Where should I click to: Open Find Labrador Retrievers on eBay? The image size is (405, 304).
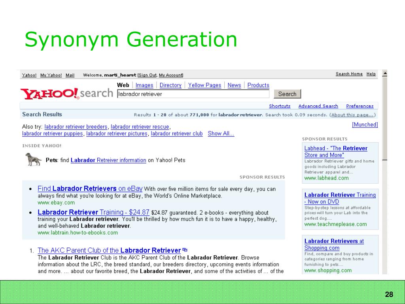point(90,188)
